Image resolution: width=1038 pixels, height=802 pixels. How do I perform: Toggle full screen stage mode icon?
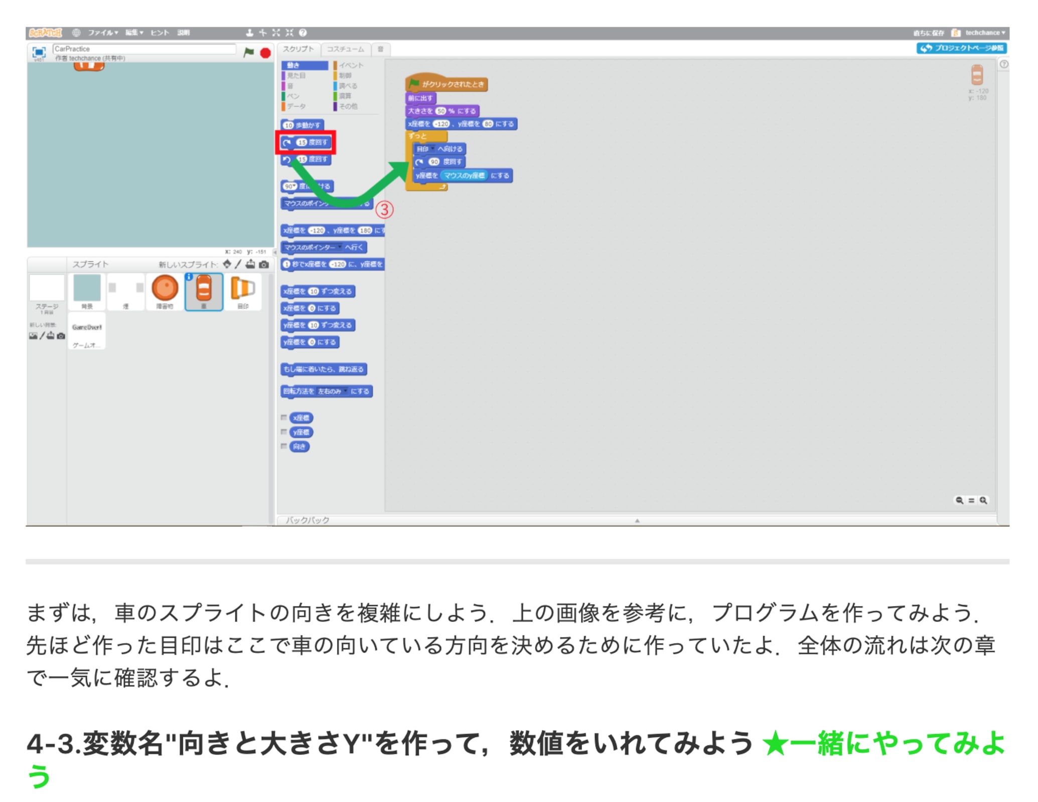(39, 52)
